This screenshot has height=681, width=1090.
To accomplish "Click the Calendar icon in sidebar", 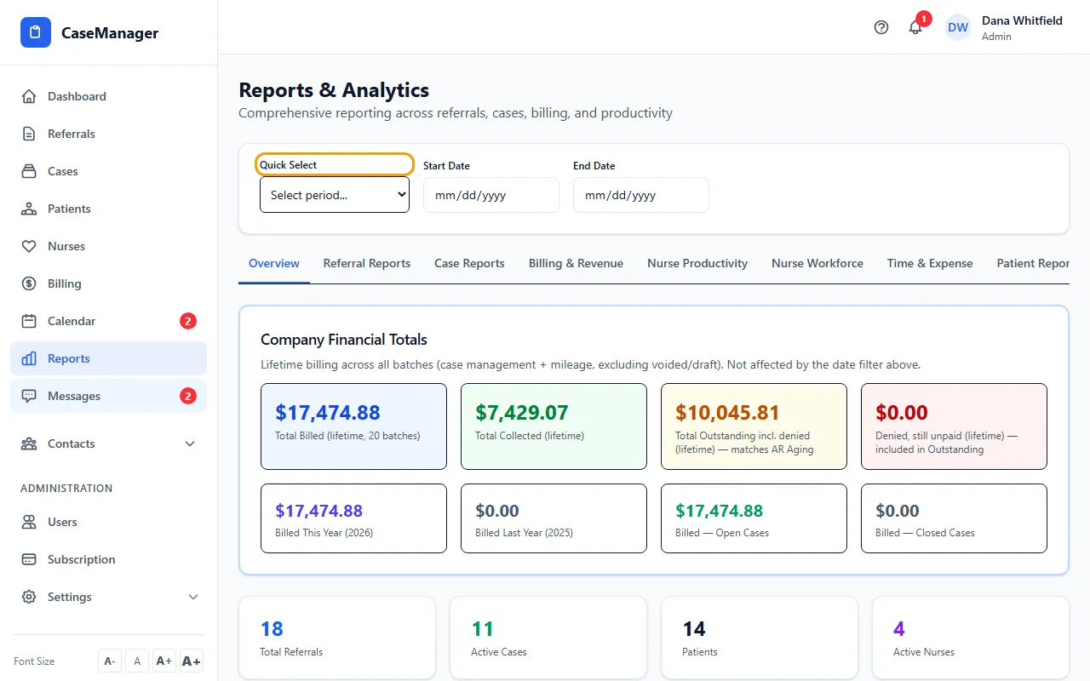I will pos(29,321).
